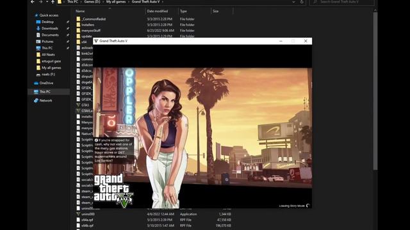Select the 'GTA5' application icon in the file list

(x=78, y=105)
